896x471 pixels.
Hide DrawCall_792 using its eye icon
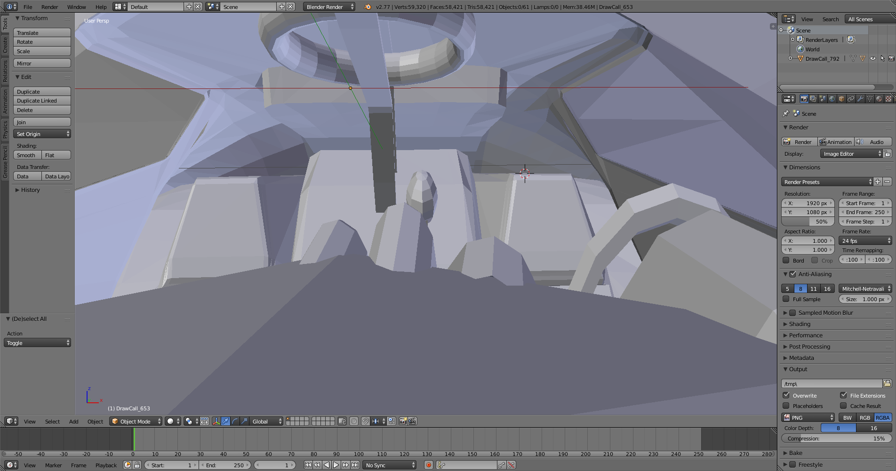(x=873, y=58)
